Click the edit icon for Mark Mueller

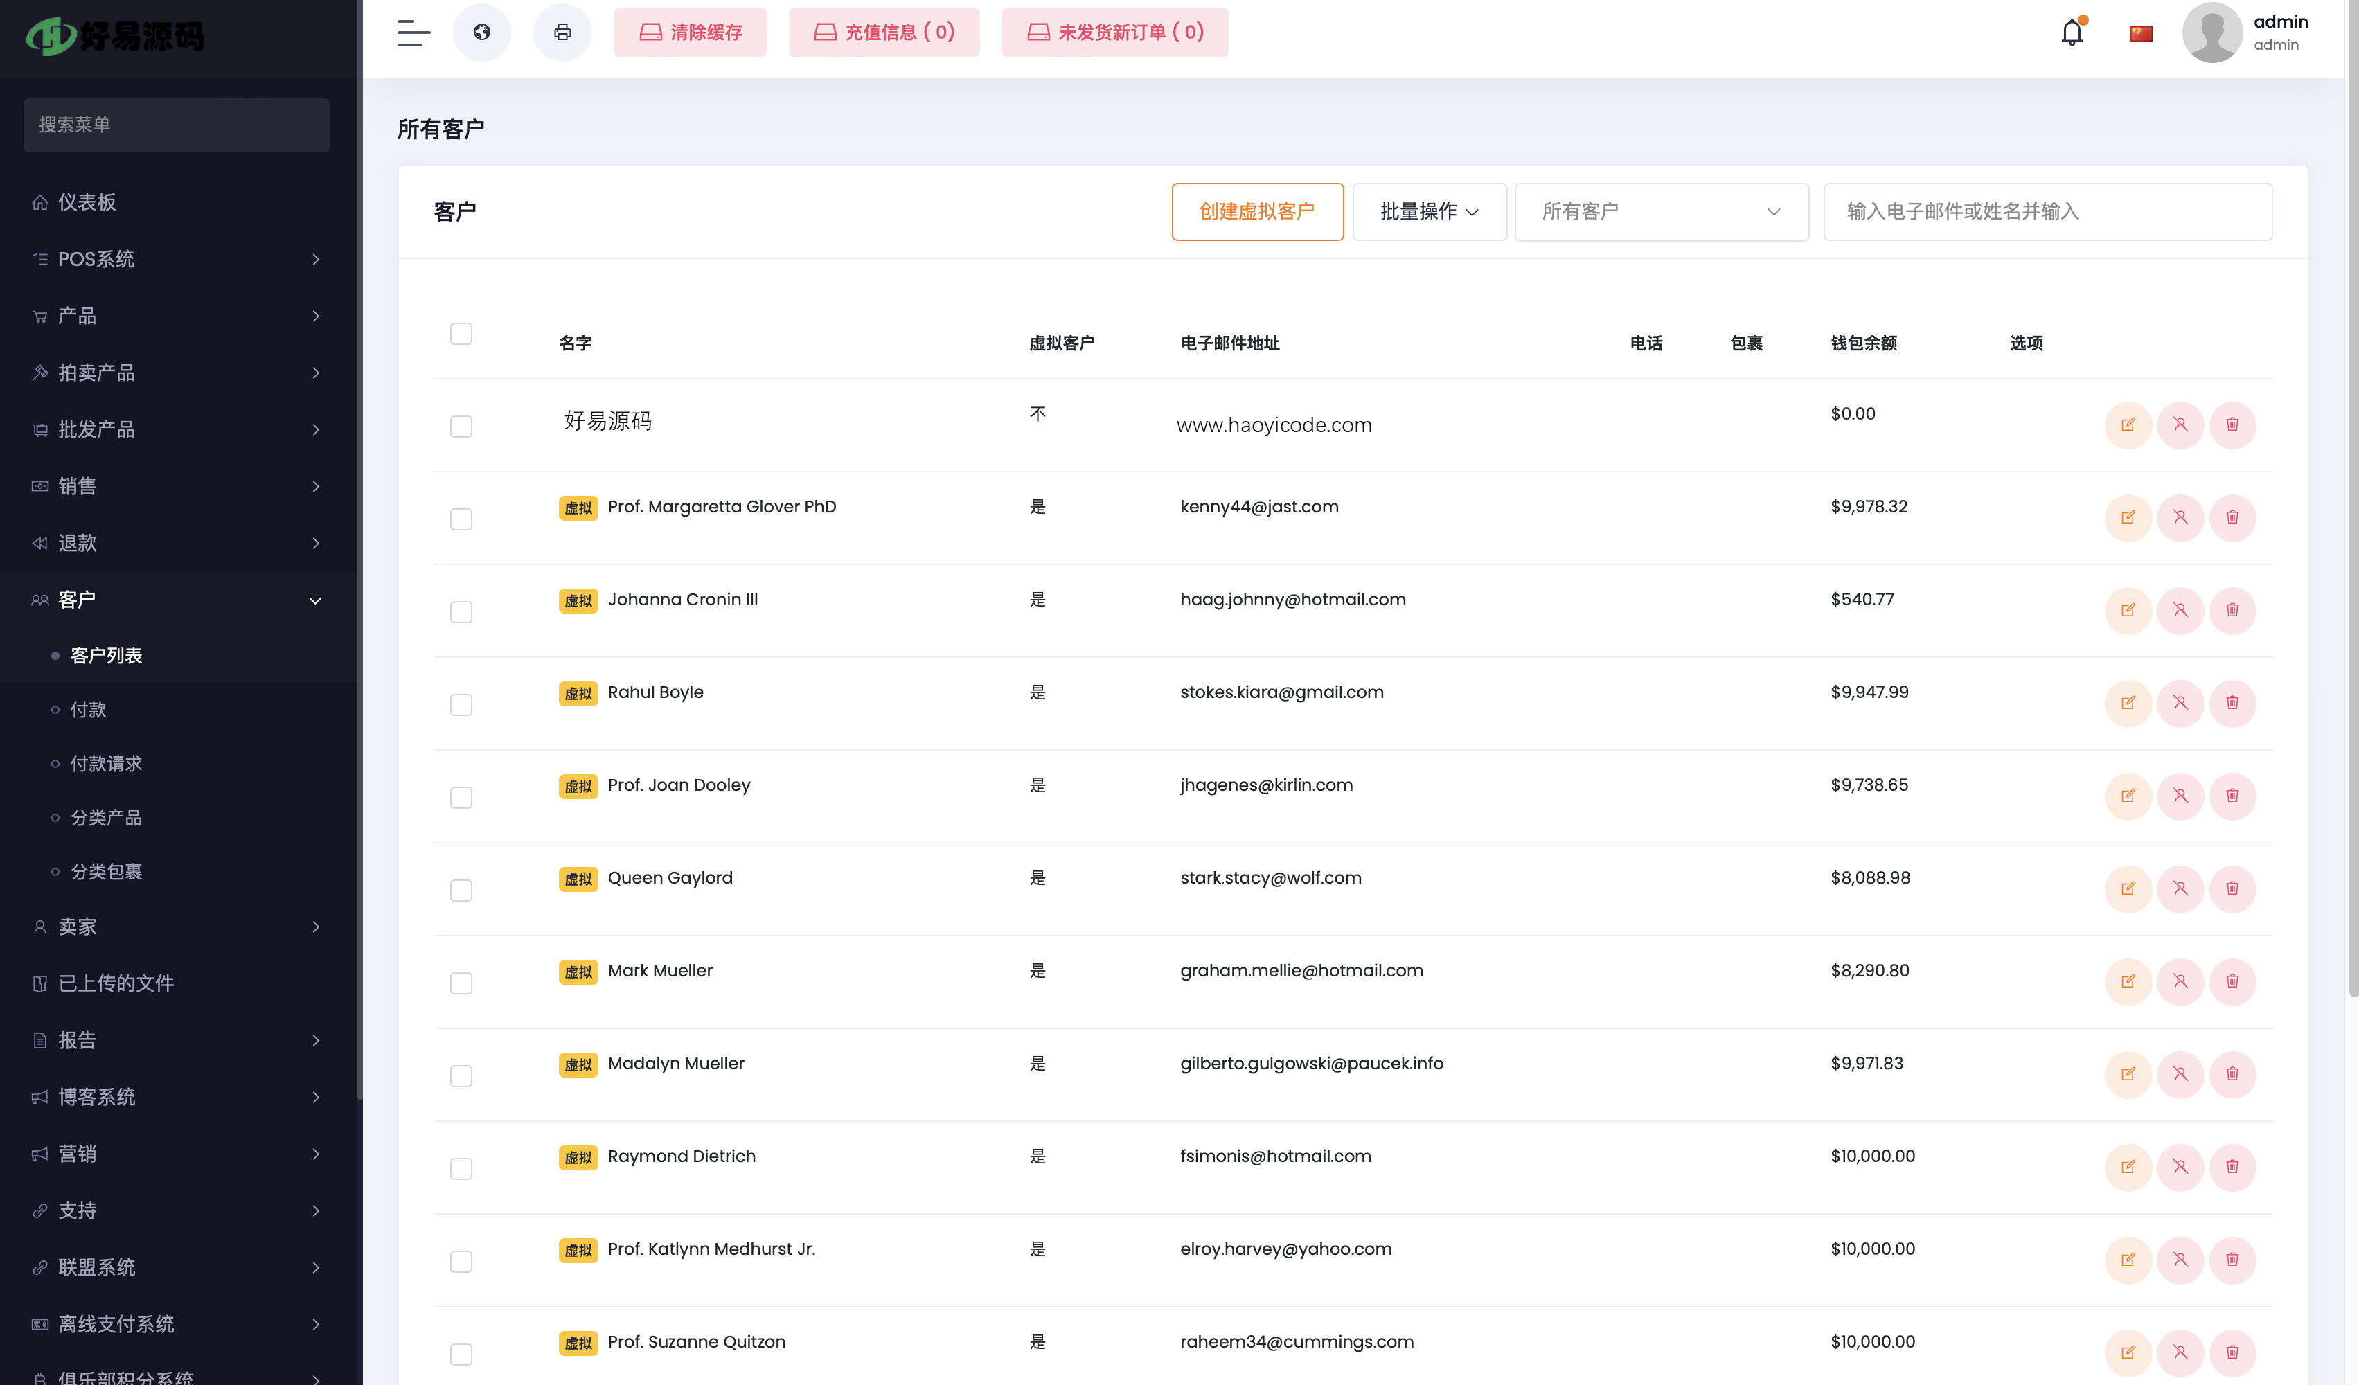click(2128, 982)
